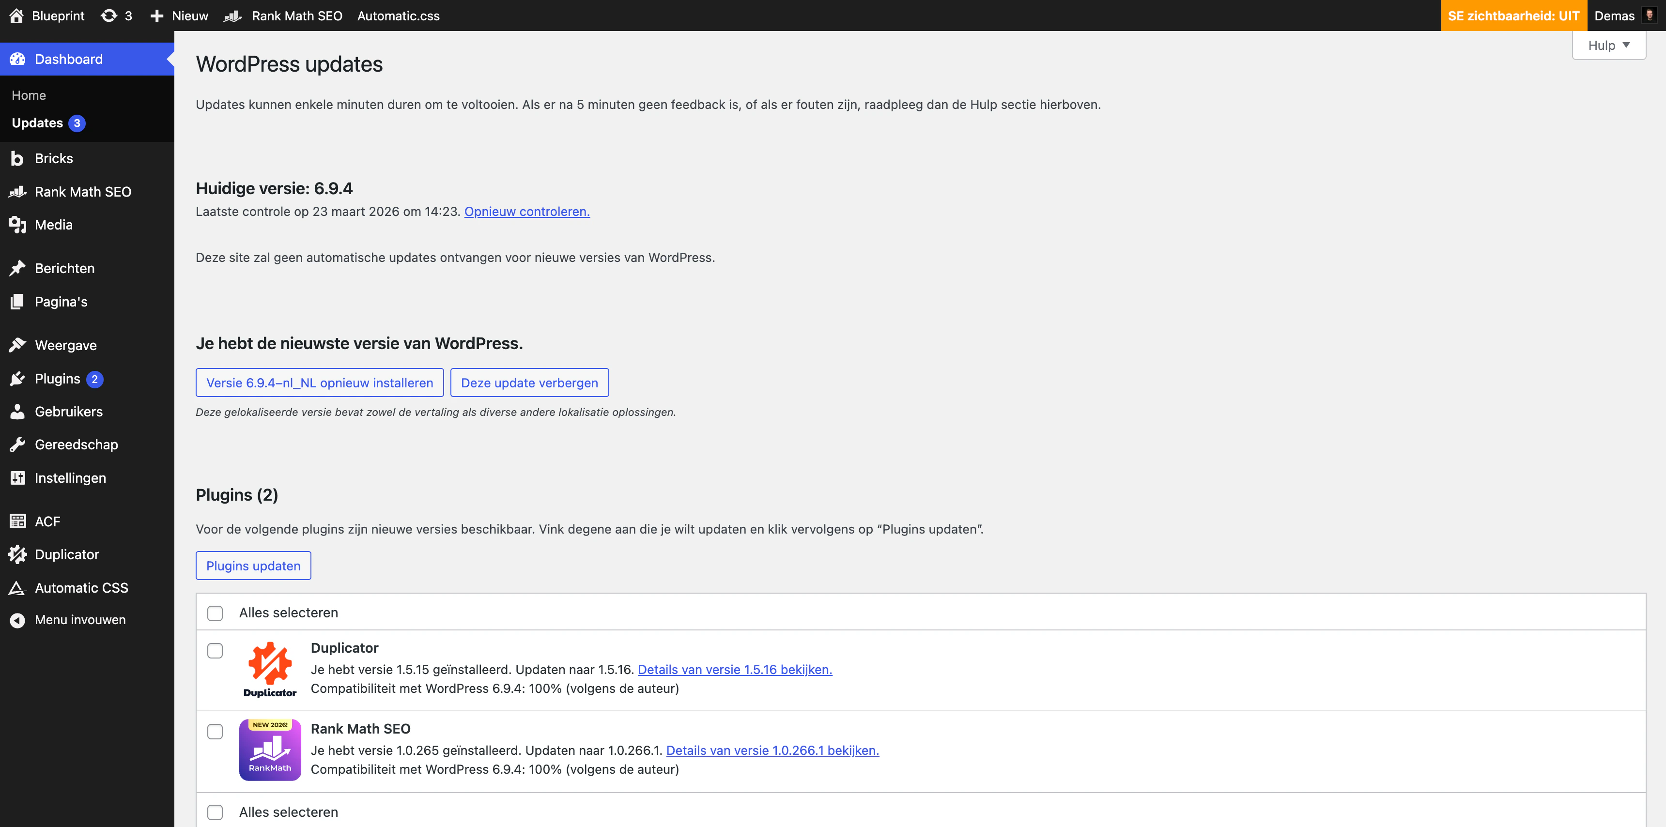Click the Bricks icon in sidebar
This screenshot has height=827, width=1666.
click(17, 158)
